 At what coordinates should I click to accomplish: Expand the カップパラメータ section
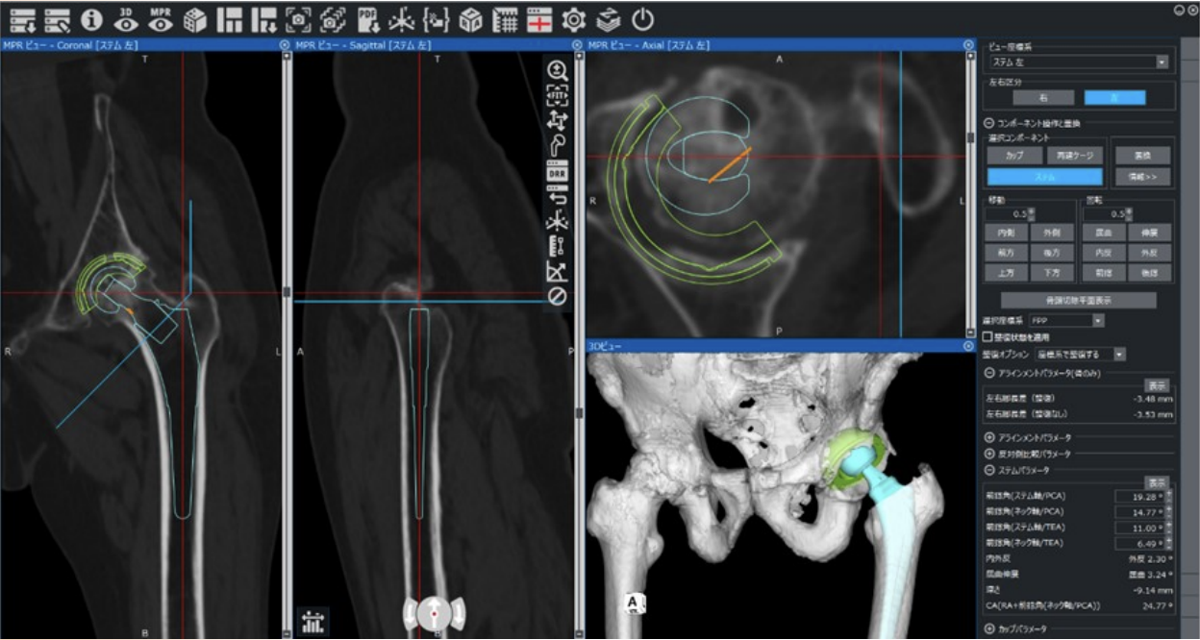(989, 628)
